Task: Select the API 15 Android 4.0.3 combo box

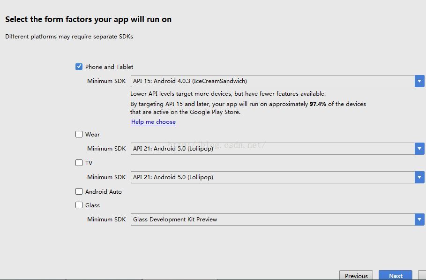Action: click(x=272, y=81)
